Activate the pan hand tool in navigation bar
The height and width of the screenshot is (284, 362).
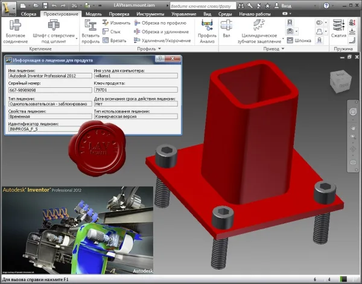click(x=353, y=128)
